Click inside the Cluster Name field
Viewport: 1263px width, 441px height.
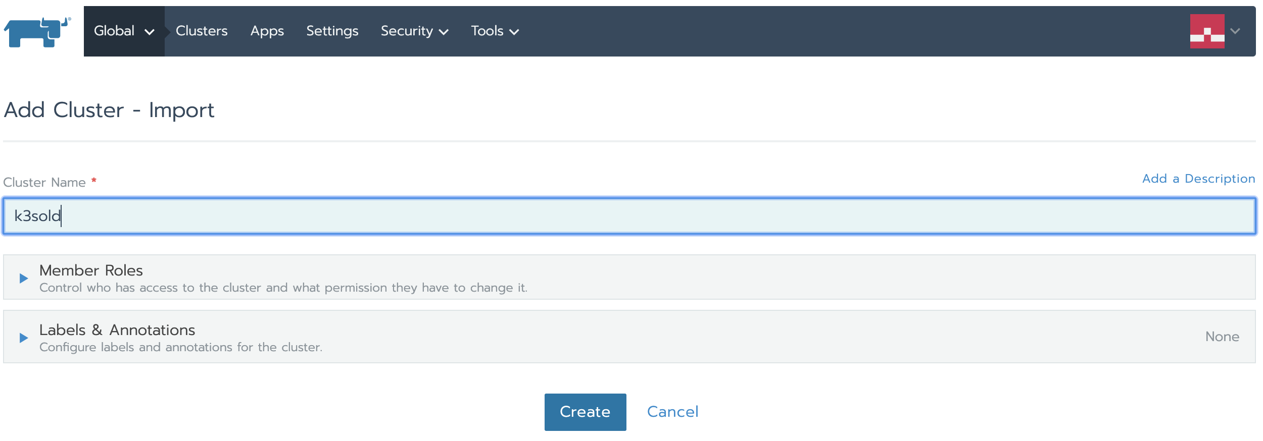click(x=629, y=216)
